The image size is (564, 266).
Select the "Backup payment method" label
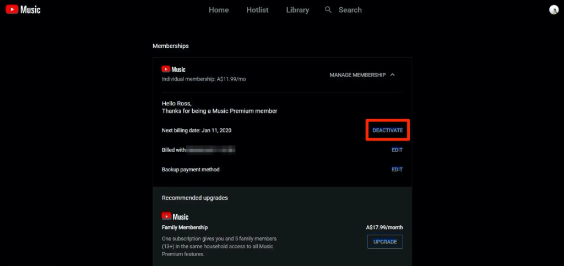(x=191, y=169)
